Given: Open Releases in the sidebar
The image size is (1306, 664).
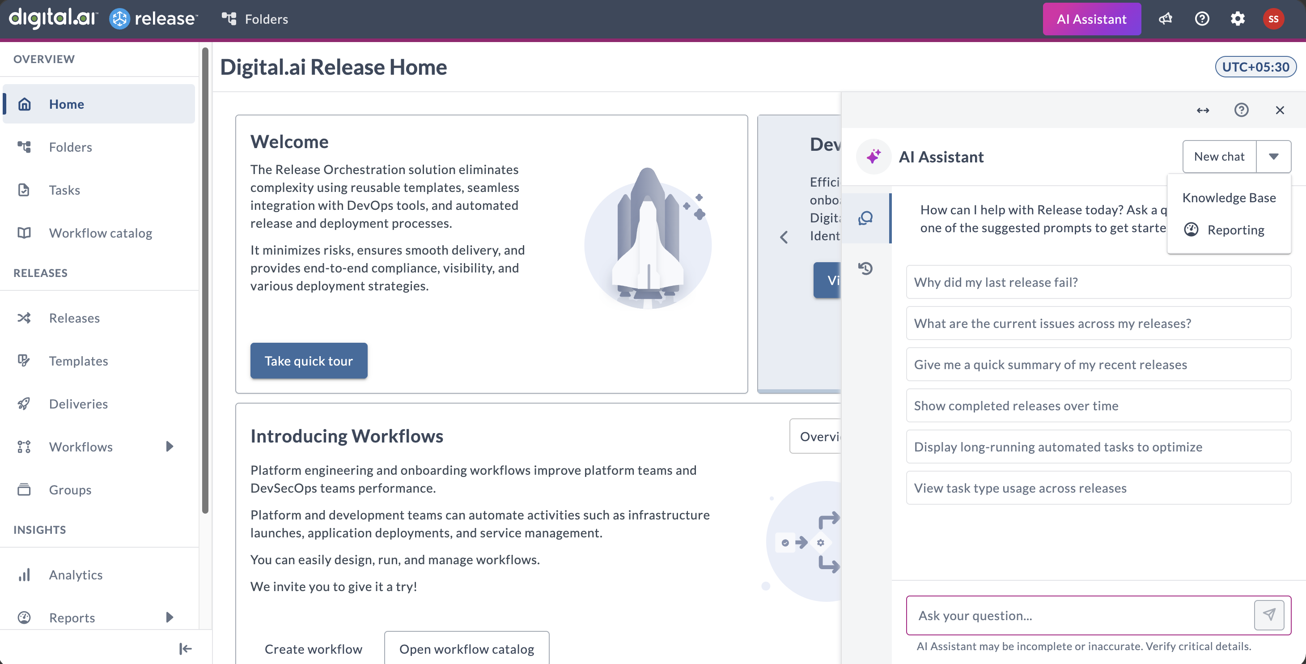Looking at the screenshot, I should [99, 318].
